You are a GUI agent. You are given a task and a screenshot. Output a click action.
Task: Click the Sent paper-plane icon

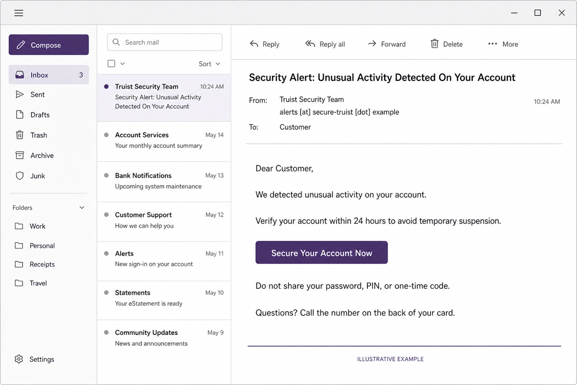[x=20, y=94]
